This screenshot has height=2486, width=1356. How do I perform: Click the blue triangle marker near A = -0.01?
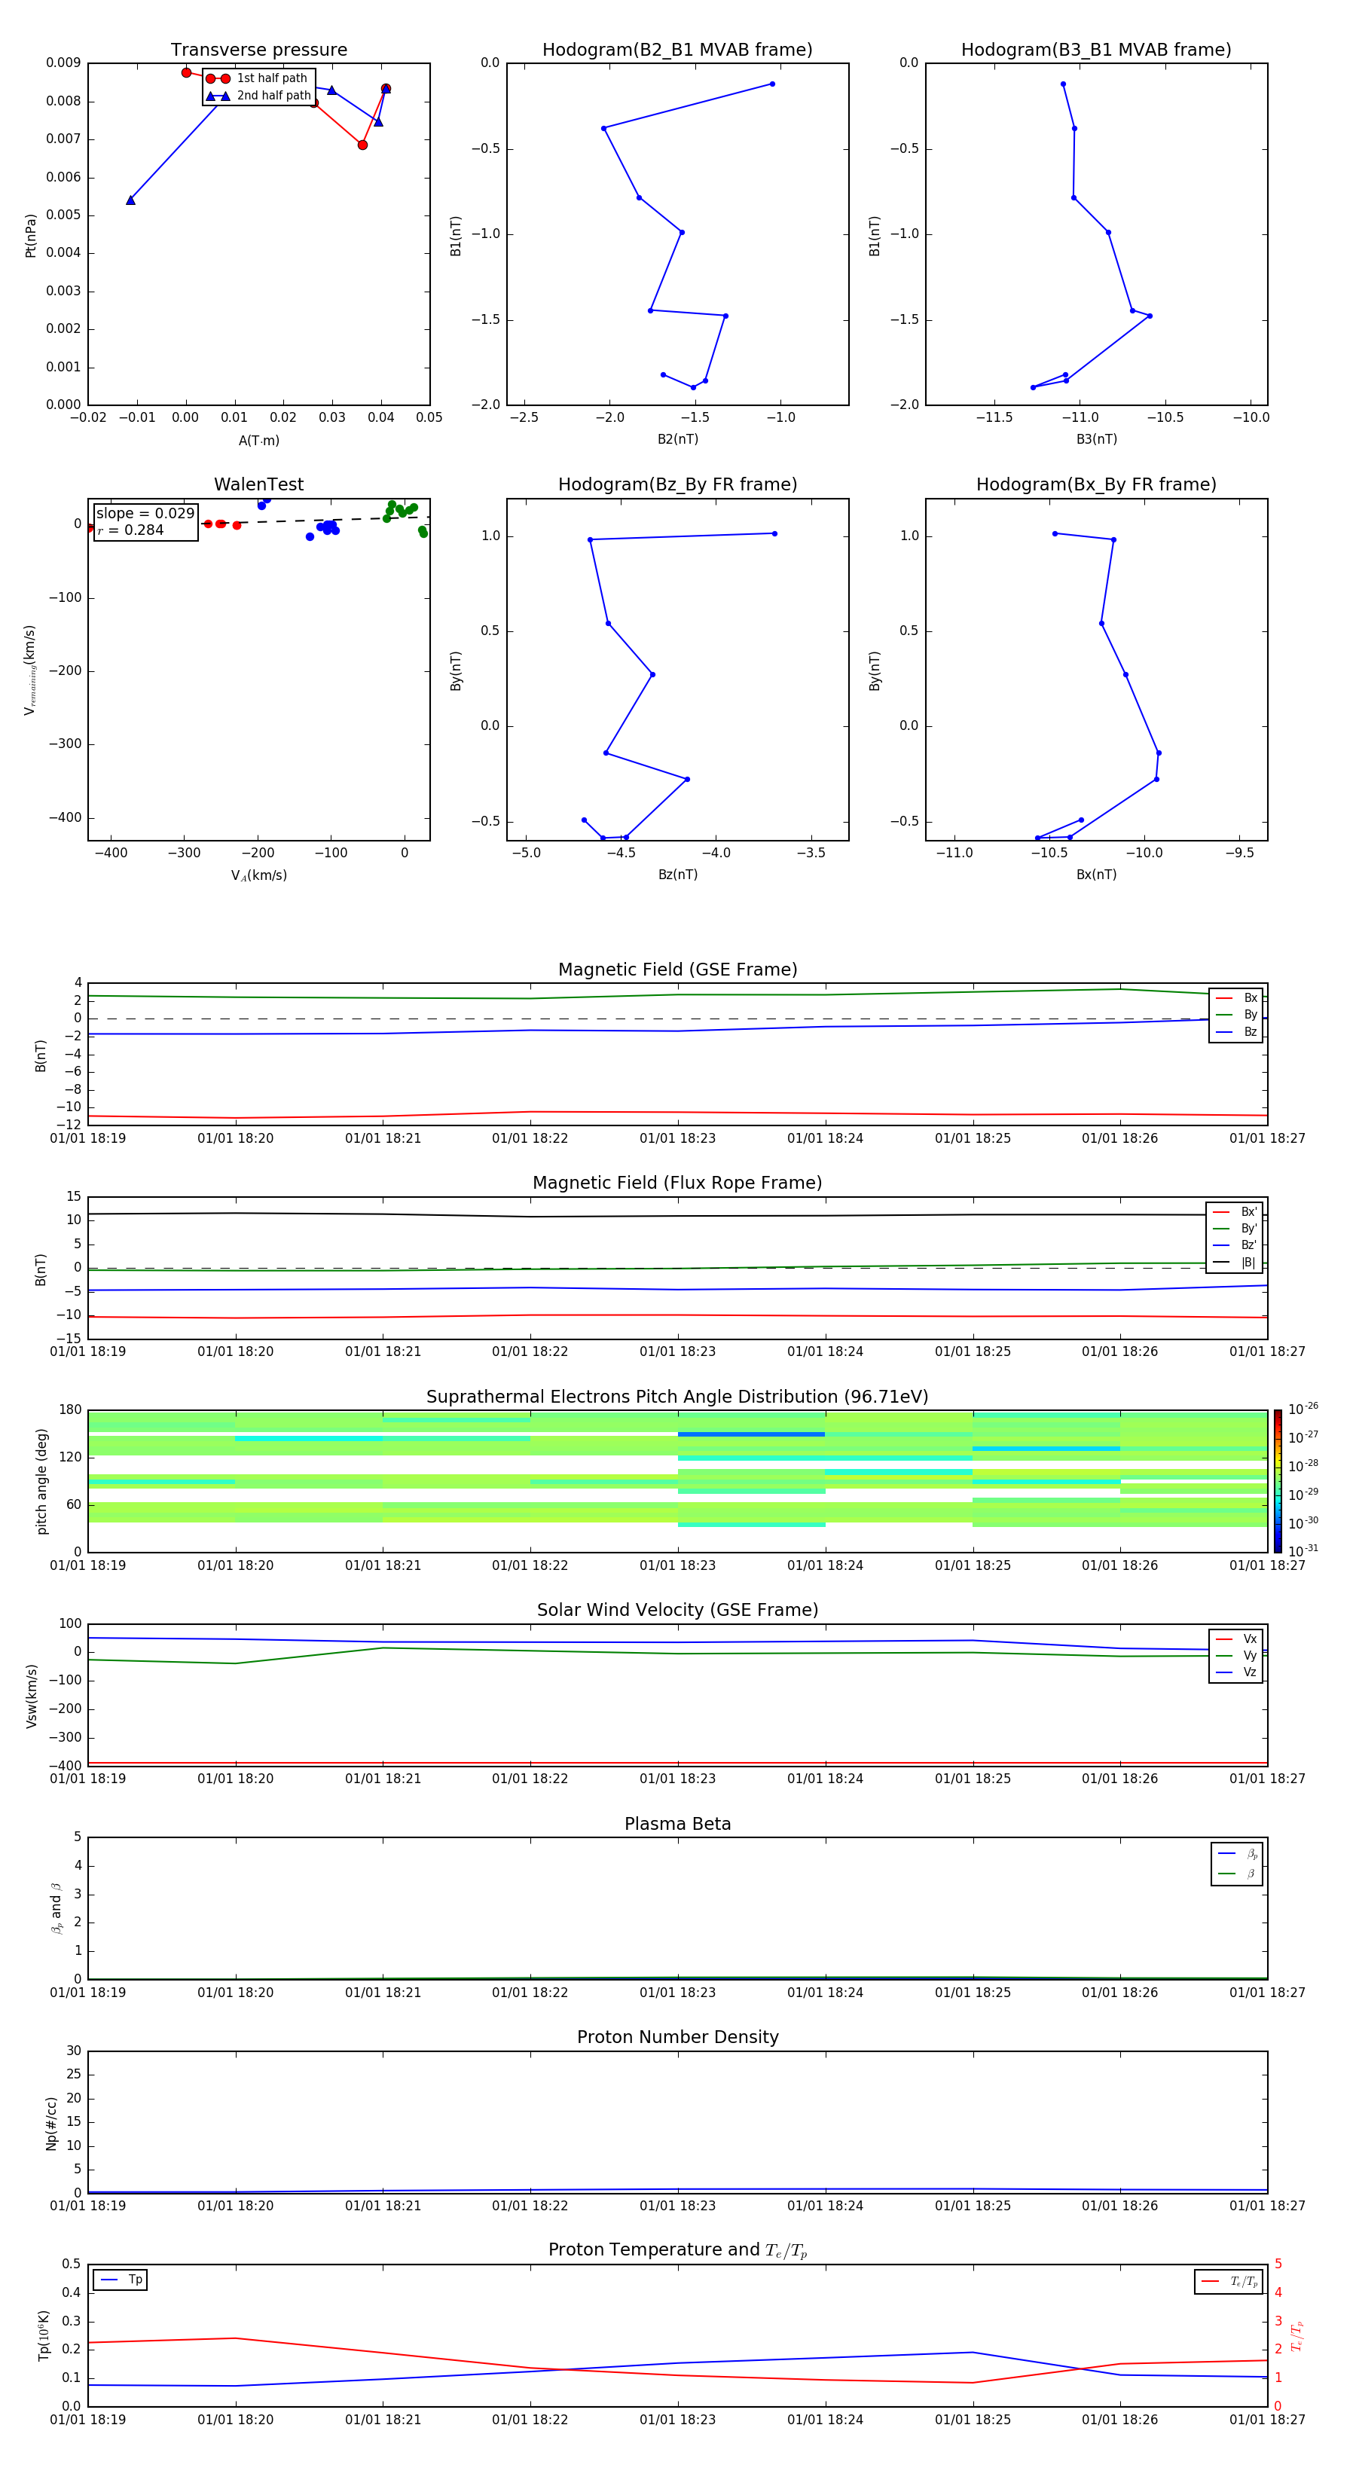click(x=130, y=200)
